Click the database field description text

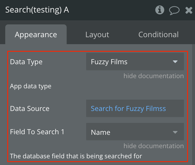(76, 156)
